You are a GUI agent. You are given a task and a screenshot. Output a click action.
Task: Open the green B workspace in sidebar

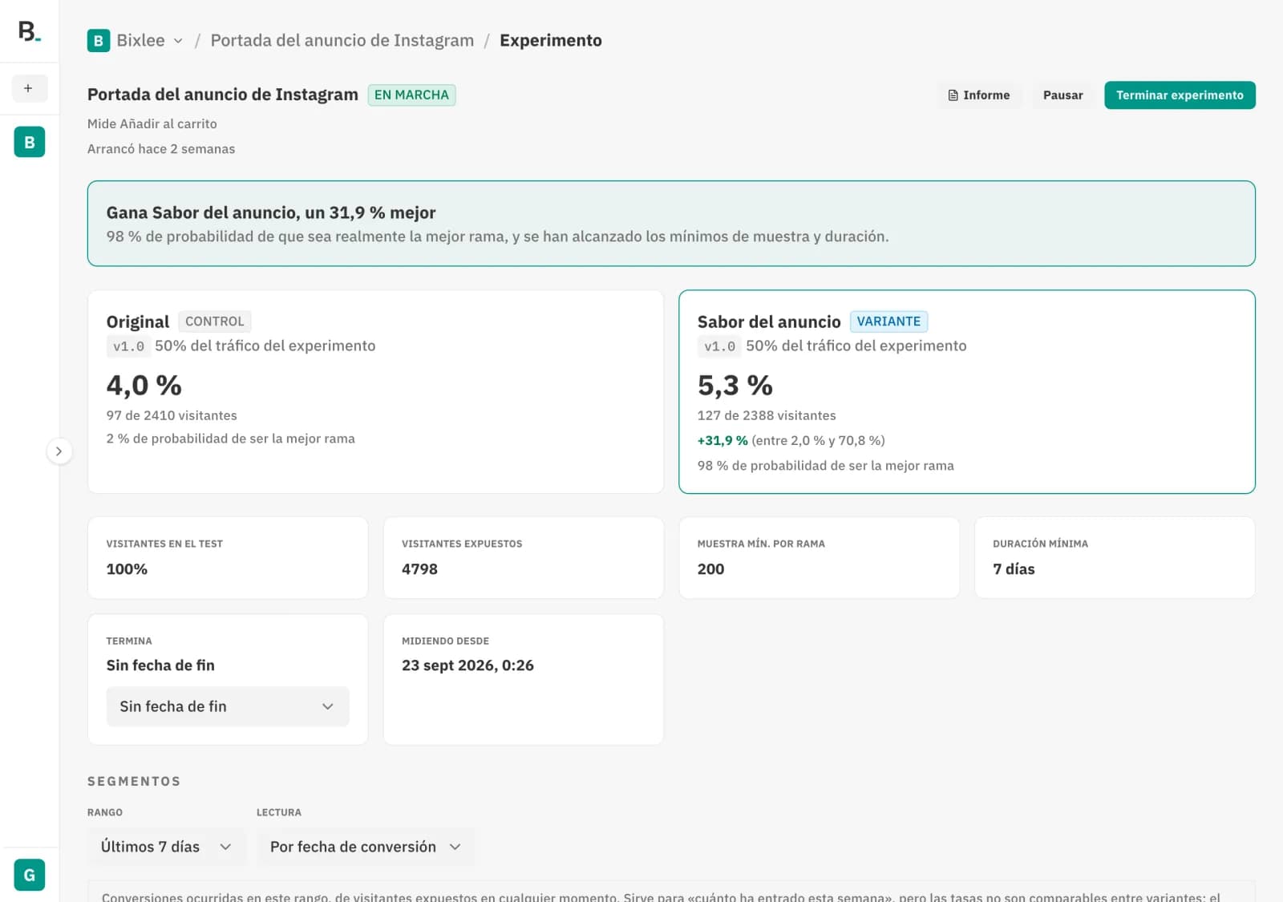click(x=30, y=142)
